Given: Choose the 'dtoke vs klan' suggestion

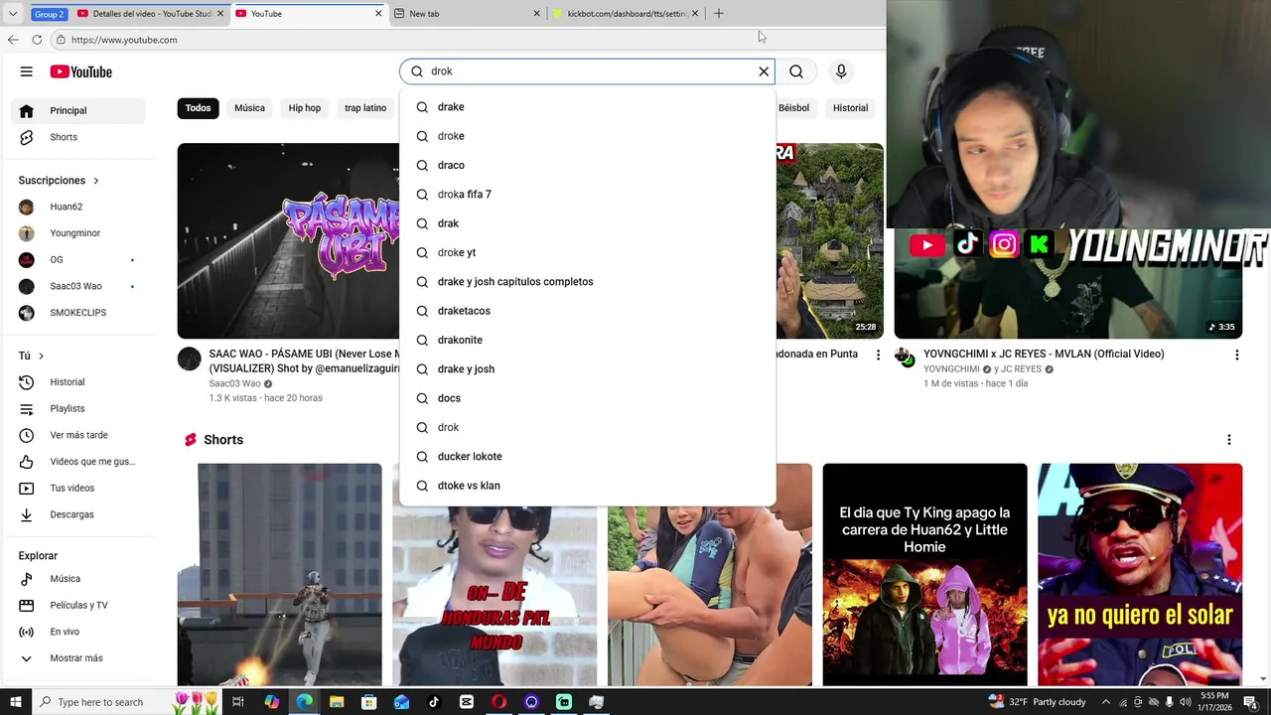Looking at the screenshot, I should [587, 486].
